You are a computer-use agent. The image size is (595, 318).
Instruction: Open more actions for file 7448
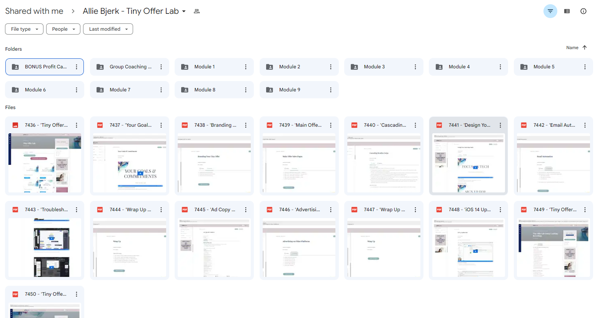[x=500, y=210]
